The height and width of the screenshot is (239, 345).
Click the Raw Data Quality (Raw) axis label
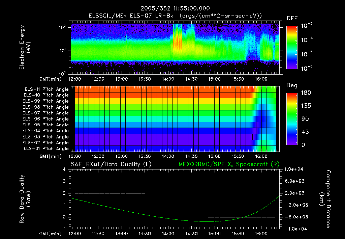[25, 199]
